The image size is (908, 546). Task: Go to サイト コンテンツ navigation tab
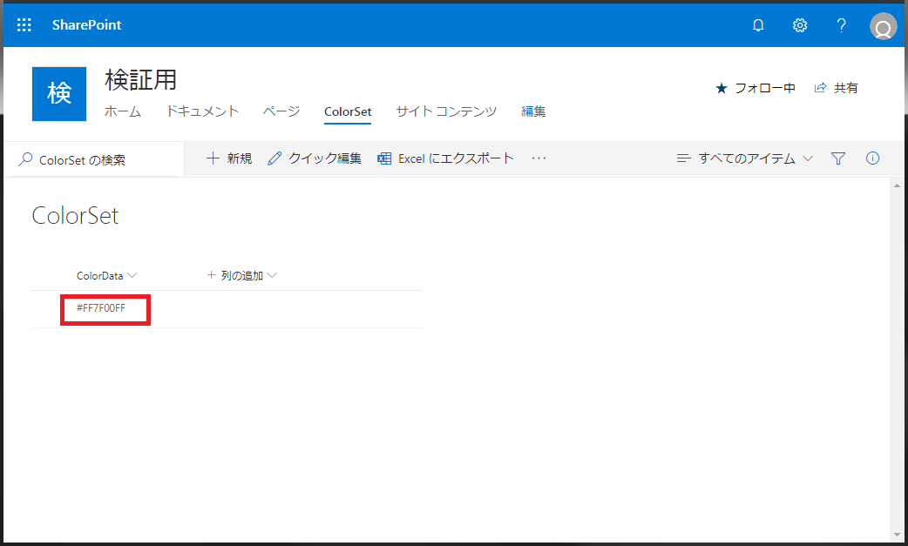[x=446, y=111]
